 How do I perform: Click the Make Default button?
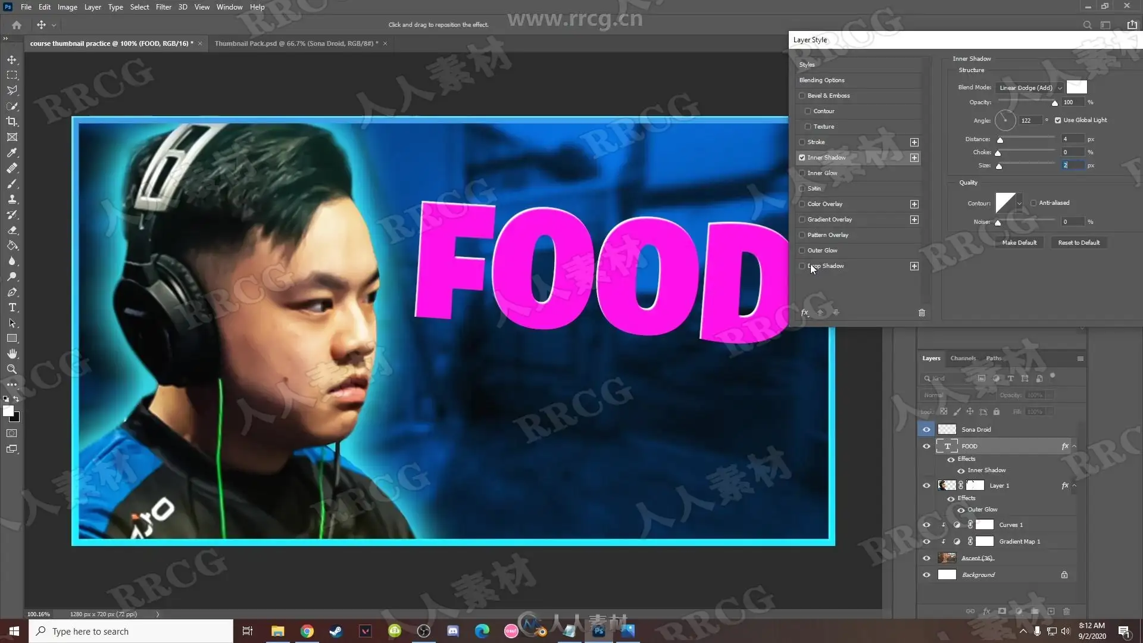tap(1019, 243)
